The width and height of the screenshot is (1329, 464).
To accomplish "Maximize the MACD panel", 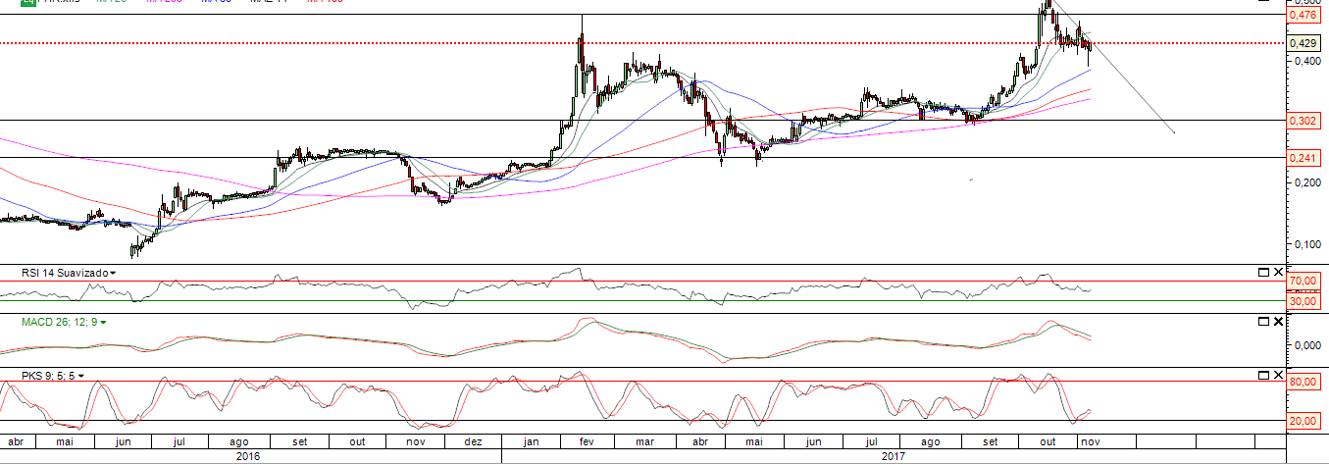I will [x=1263, y=321].
